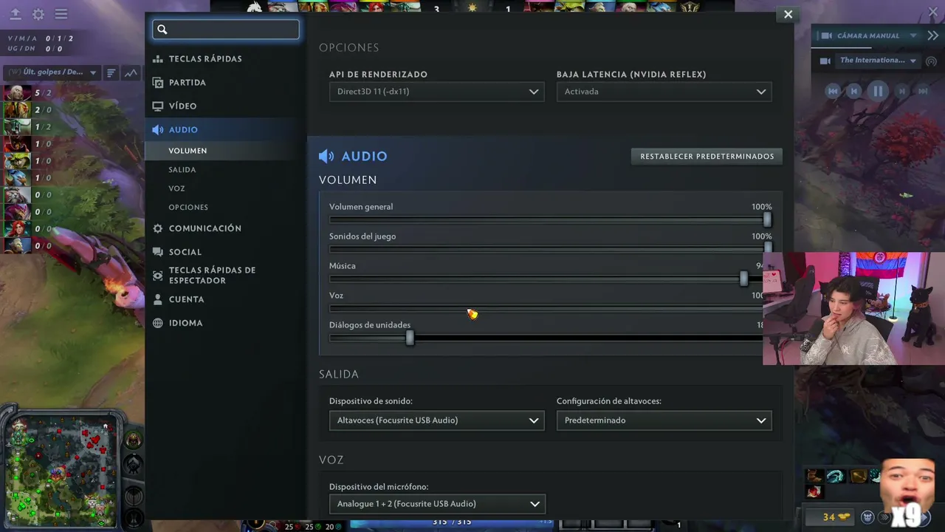Jump to Salida audio subsection

pyautogui.click(x=182, y=170)
